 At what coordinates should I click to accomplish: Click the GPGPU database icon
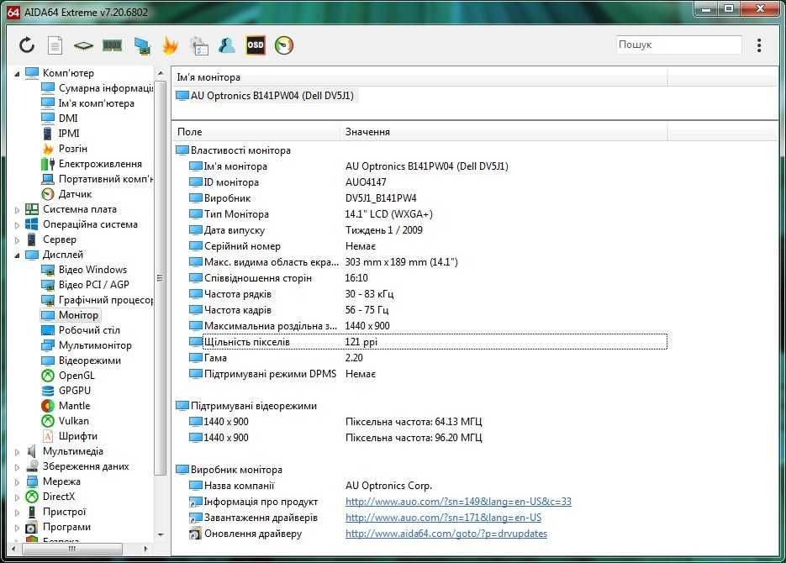point(48,391)
